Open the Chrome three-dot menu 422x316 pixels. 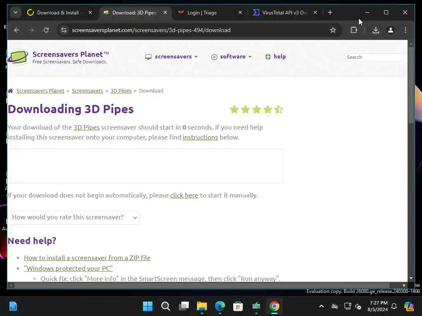406,30
